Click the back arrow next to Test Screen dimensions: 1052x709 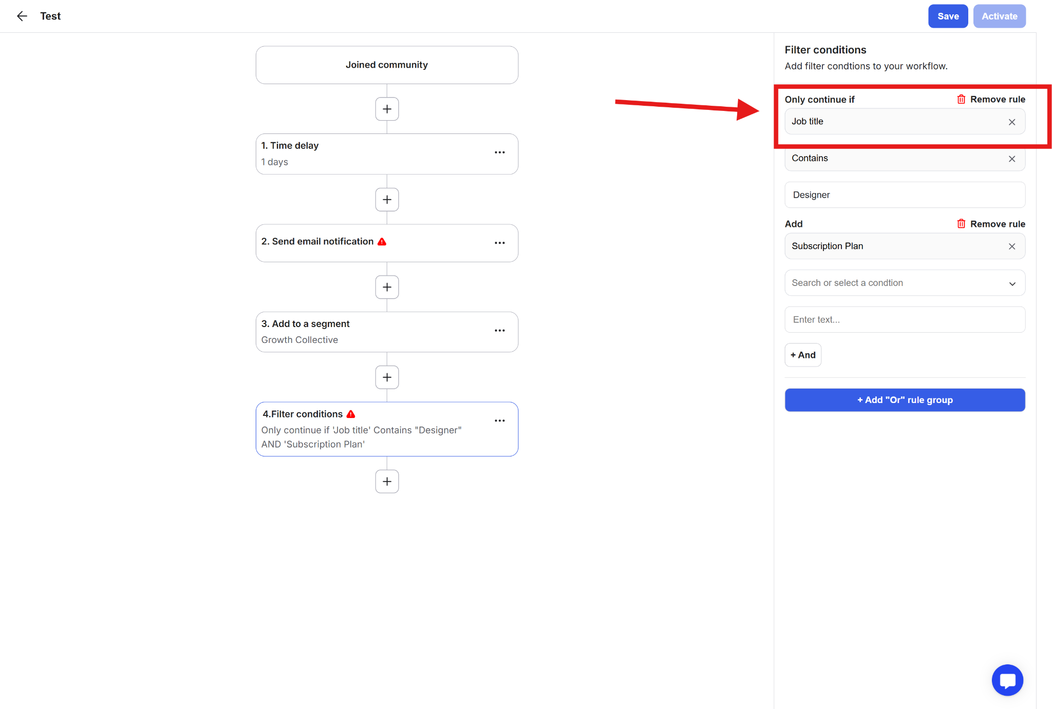(22, 16)
